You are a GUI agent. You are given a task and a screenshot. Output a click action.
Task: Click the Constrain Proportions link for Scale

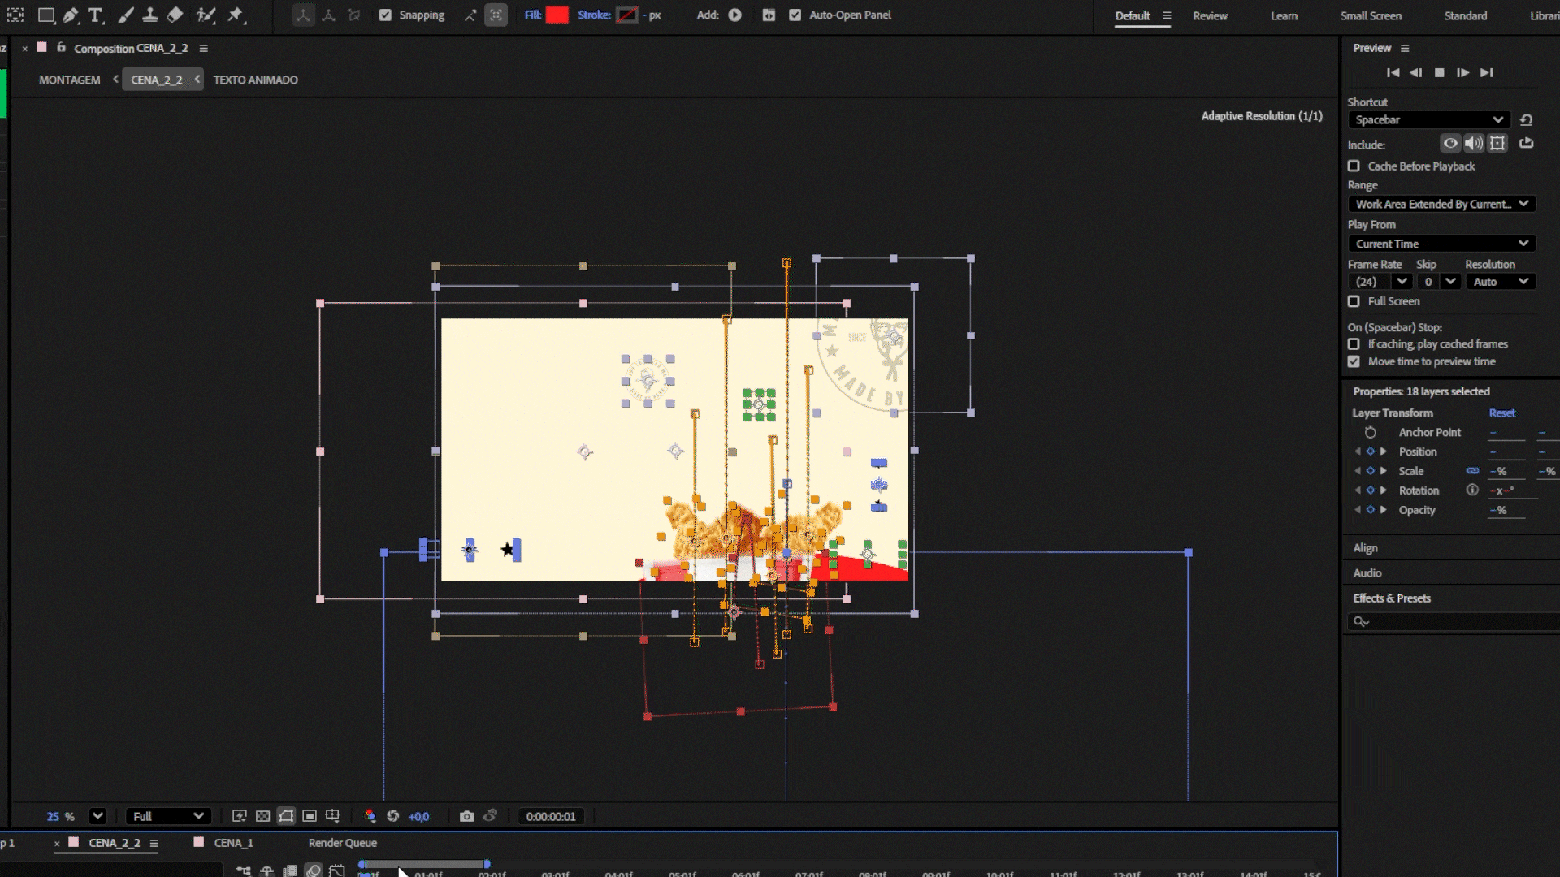(x=1472, y=471)
